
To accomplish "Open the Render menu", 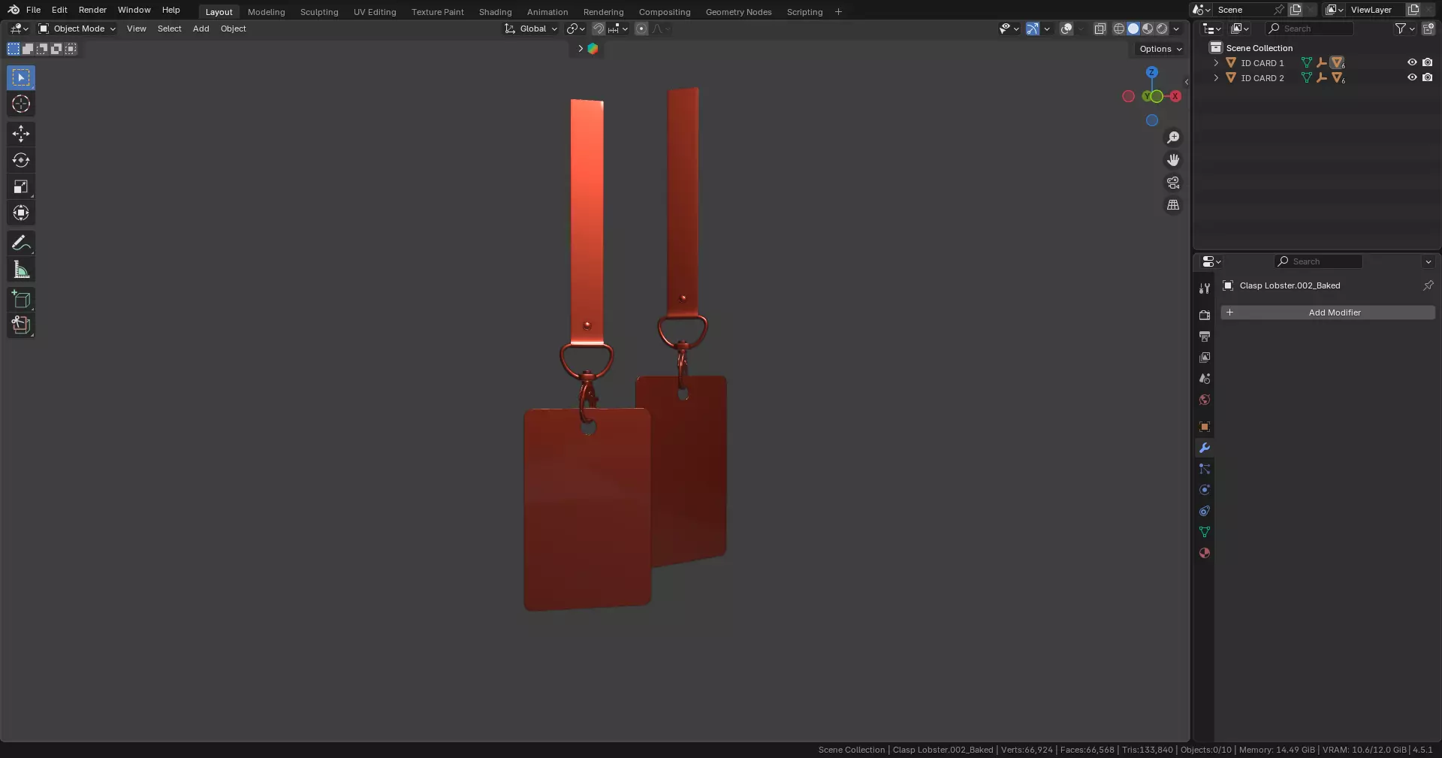I will (92, 10).
